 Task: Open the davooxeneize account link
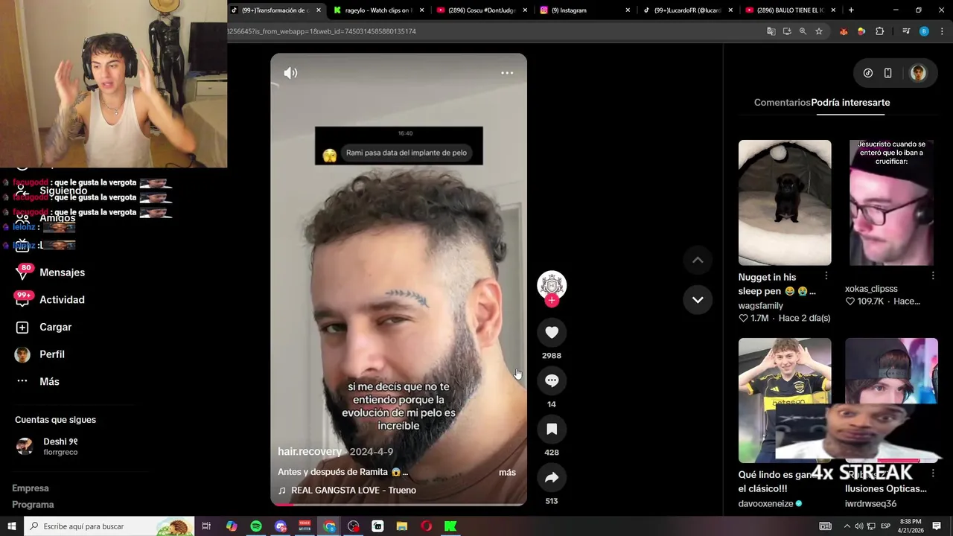pos(765,504)
